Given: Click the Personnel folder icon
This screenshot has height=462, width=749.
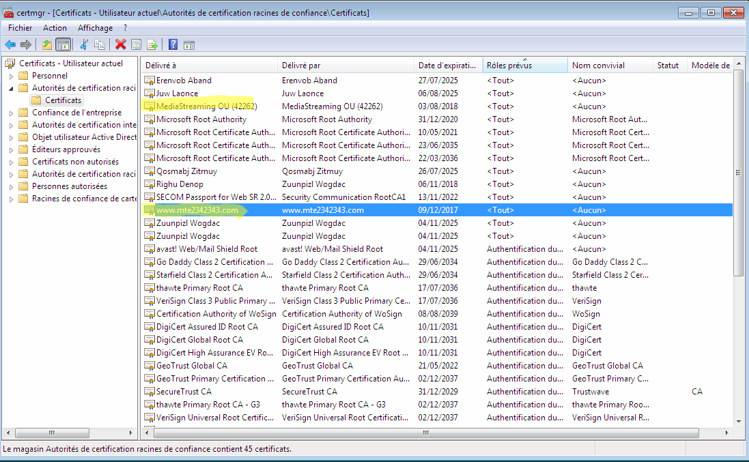Looking at the screenshot, I should click(x=23, y=76).
